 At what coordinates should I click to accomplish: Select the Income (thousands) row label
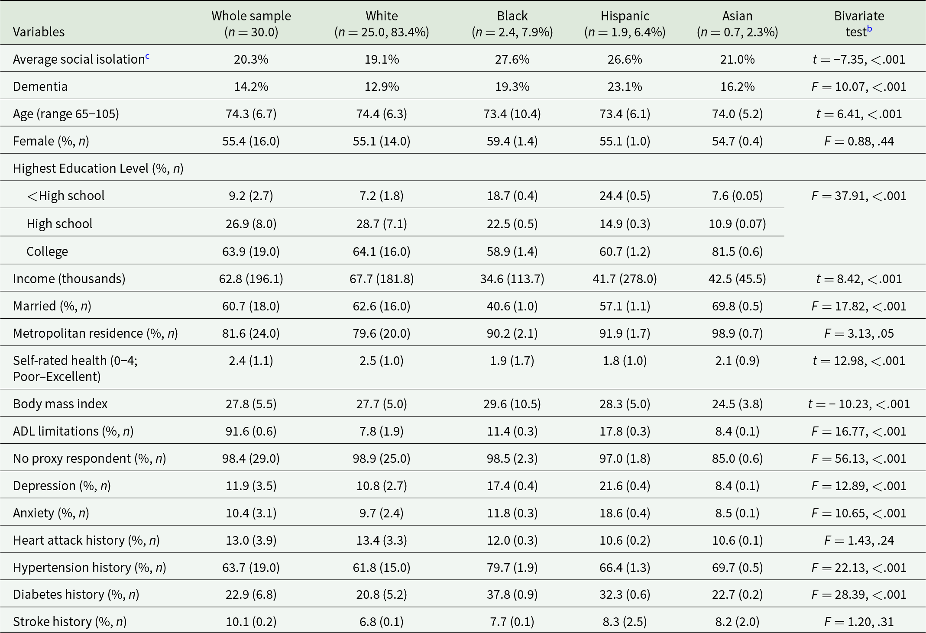click(69, 279)
